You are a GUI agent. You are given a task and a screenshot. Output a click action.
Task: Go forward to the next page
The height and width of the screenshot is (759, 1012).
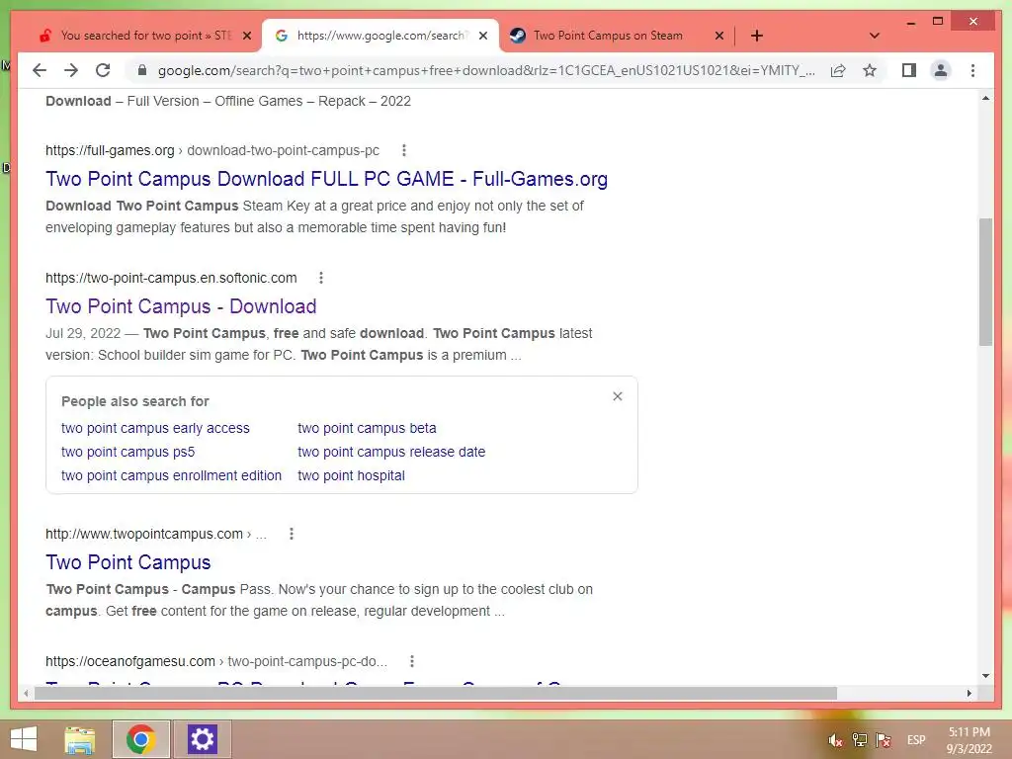point(71,70)
